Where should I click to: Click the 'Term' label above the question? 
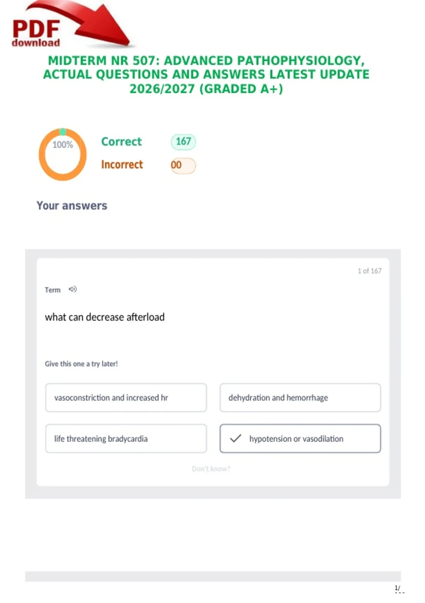[52, 290]
